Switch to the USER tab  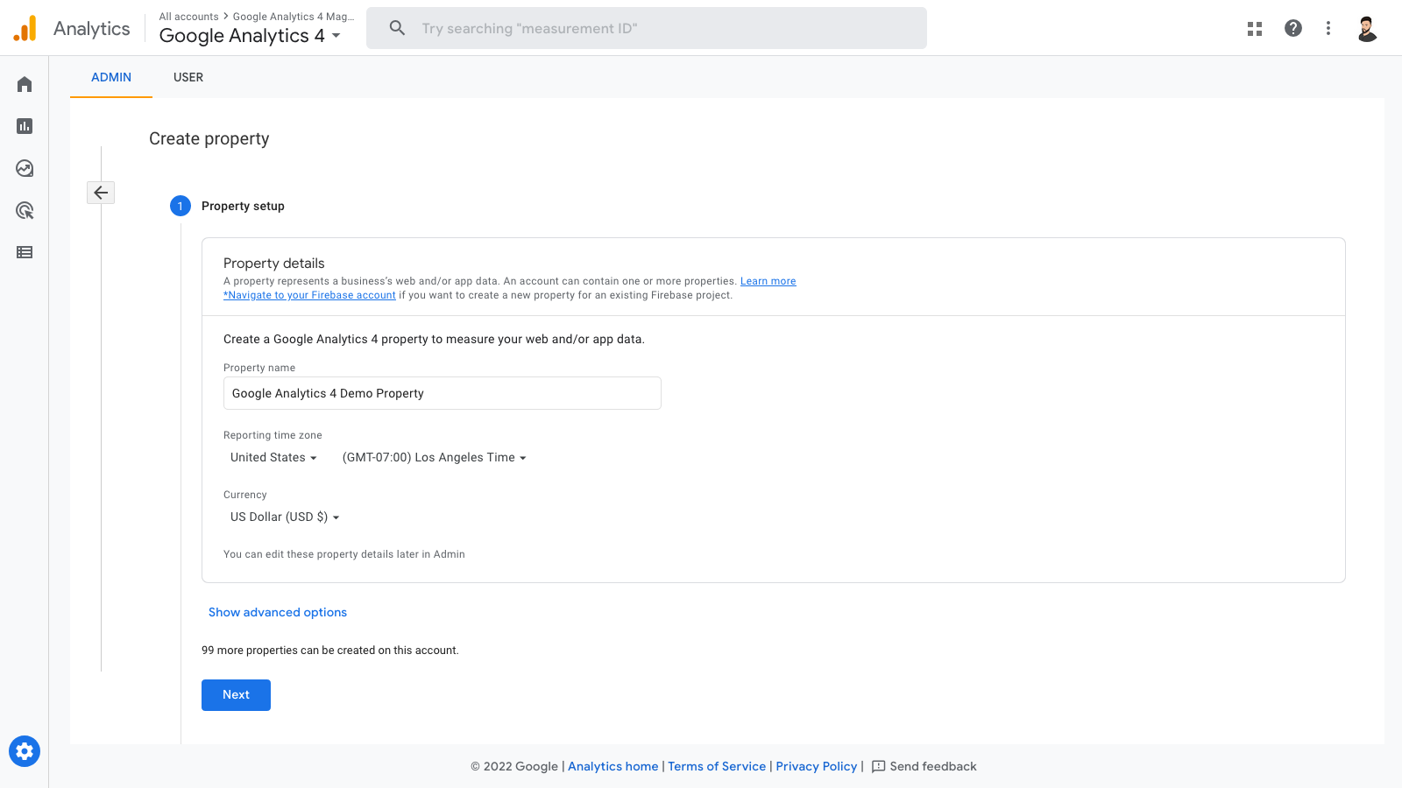click(188, 77)
